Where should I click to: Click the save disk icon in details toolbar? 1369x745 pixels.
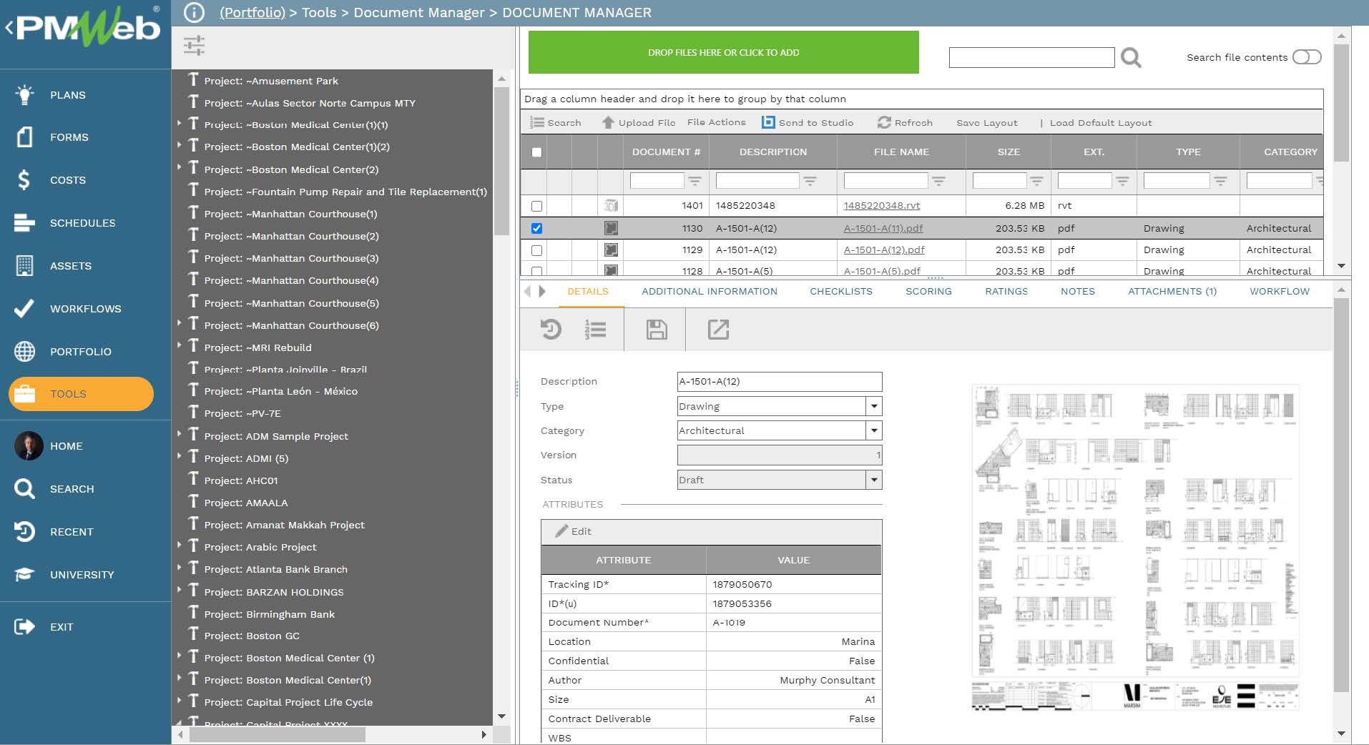coord(657,330)
